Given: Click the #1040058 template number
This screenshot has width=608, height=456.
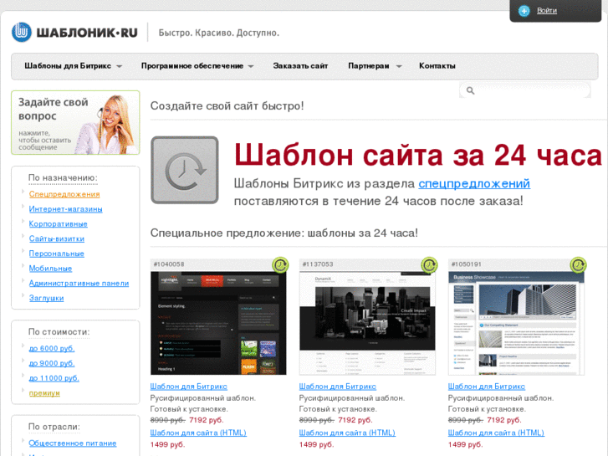Looking at the screenshot, I should click(x=169, y=264).
